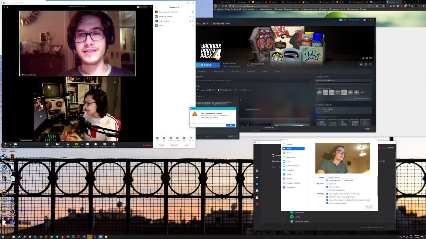Expand the arrow next to Steam Pause button
Viewport: 426px width, 239px height.
[x=218, y=65]
